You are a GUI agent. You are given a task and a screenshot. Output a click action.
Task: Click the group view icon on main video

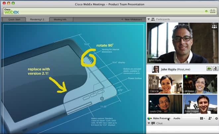(214, 26)
